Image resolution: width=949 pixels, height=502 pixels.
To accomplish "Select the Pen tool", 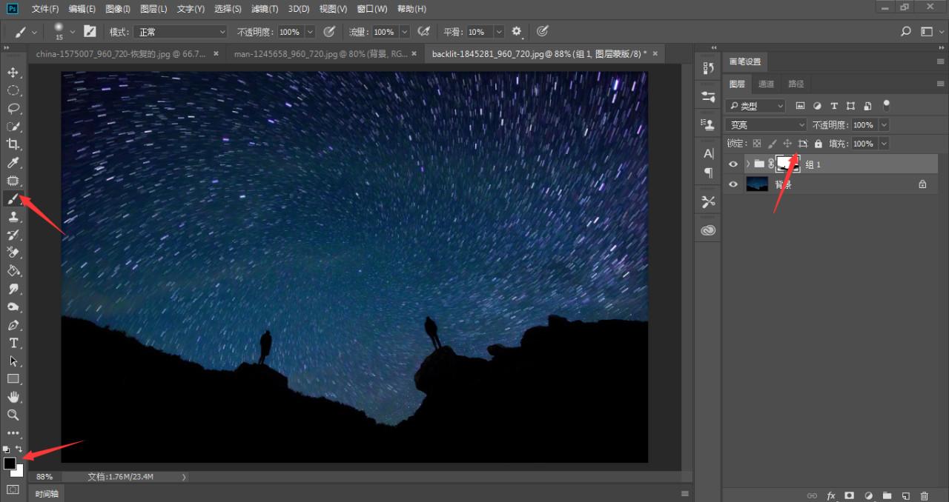I will (x=13, y=325).
